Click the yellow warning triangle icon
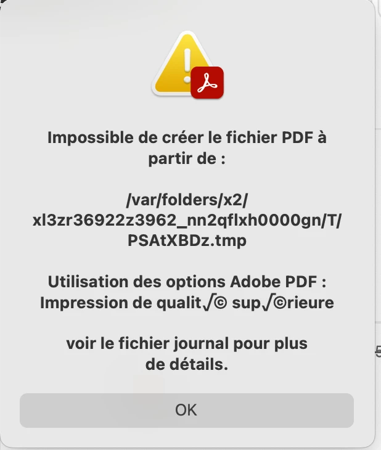The height and width of the screenshot is (450, 381). click(183, 63)
